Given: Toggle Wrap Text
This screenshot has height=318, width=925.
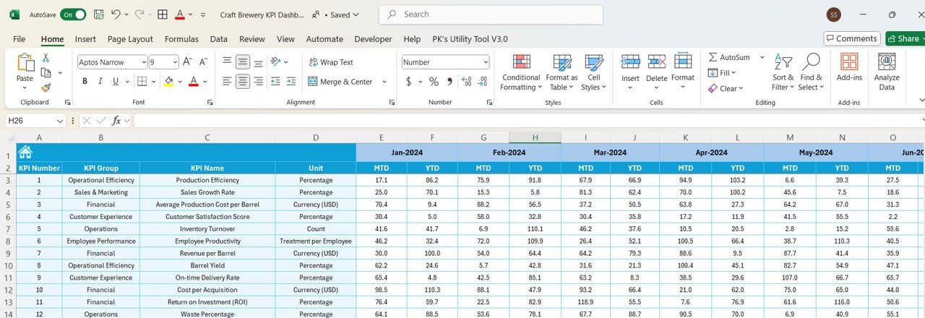Looking at the screenshot, I should pyautogui.click(x=331, y=62).
